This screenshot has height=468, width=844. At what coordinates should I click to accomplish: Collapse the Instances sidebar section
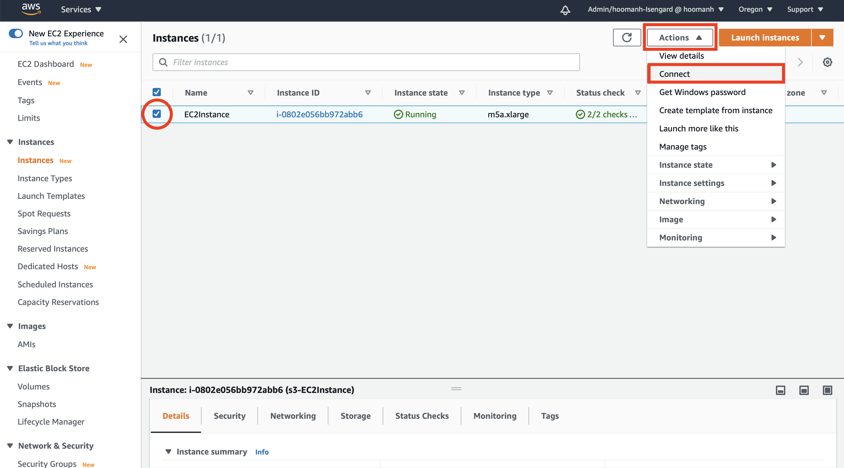10,142
